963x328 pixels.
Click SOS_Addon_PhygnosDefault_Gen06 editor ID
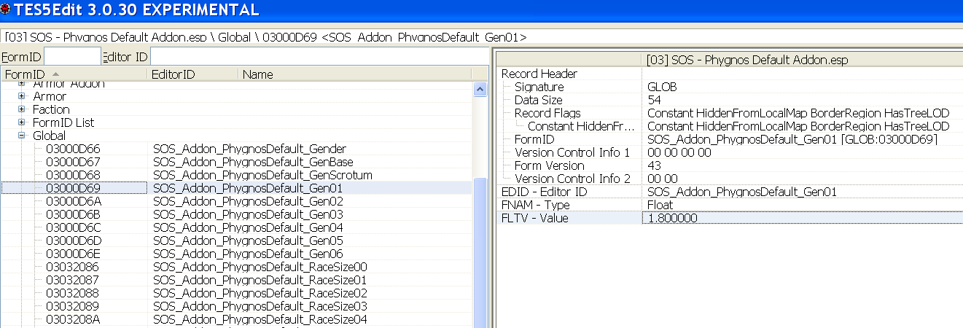click(248, 254)
